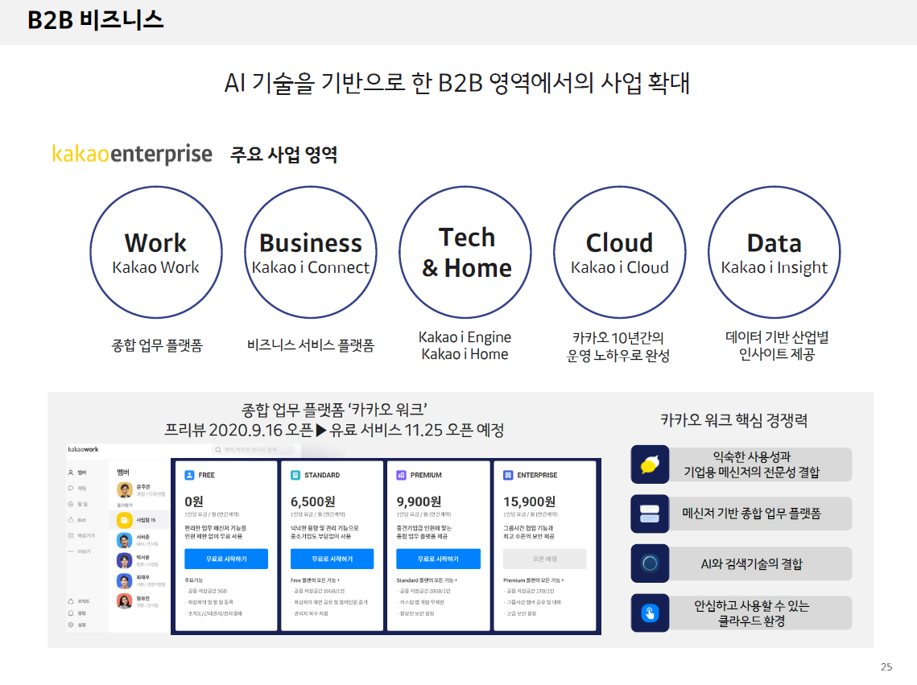
Task: Click 무료로 시작하기 under FREE plan
Action: pyautogui.click(x=226, y=559)
